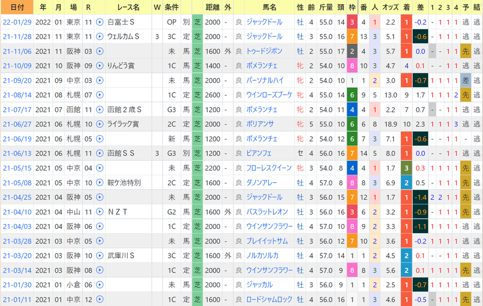Click play icon in the 21-03/28 row
This screenshot has width=483, height=306.
[99, 241]
